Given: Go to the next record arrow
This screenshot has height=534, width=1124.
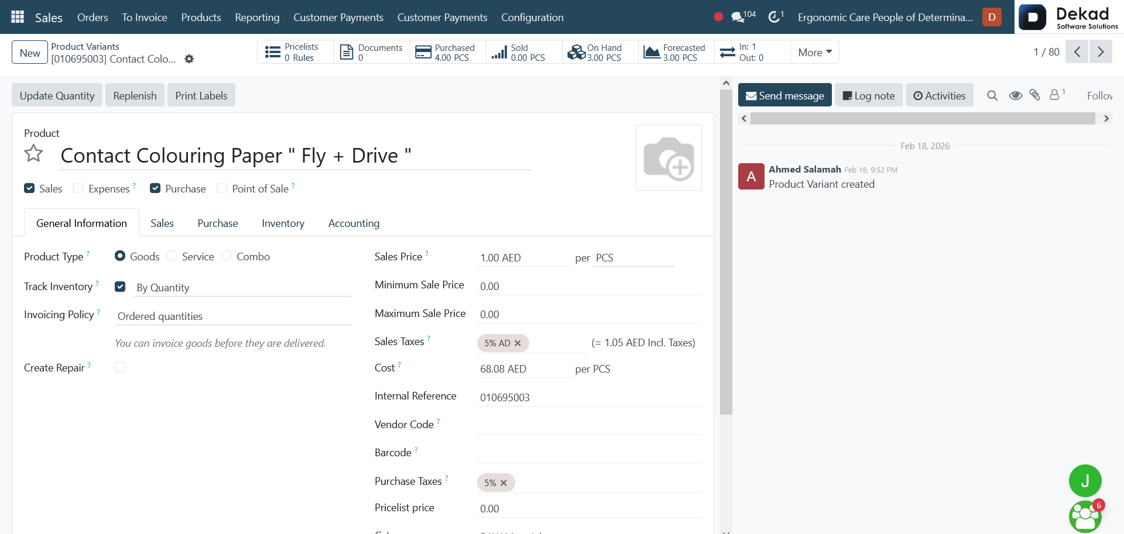Looking at the screenshot, I should click(1101, 51).
